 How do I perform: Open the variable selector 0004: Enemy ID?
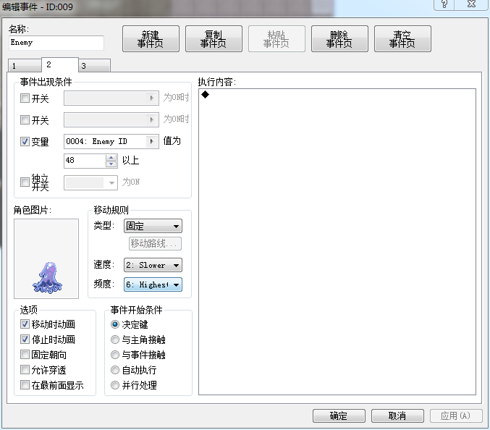111,142
